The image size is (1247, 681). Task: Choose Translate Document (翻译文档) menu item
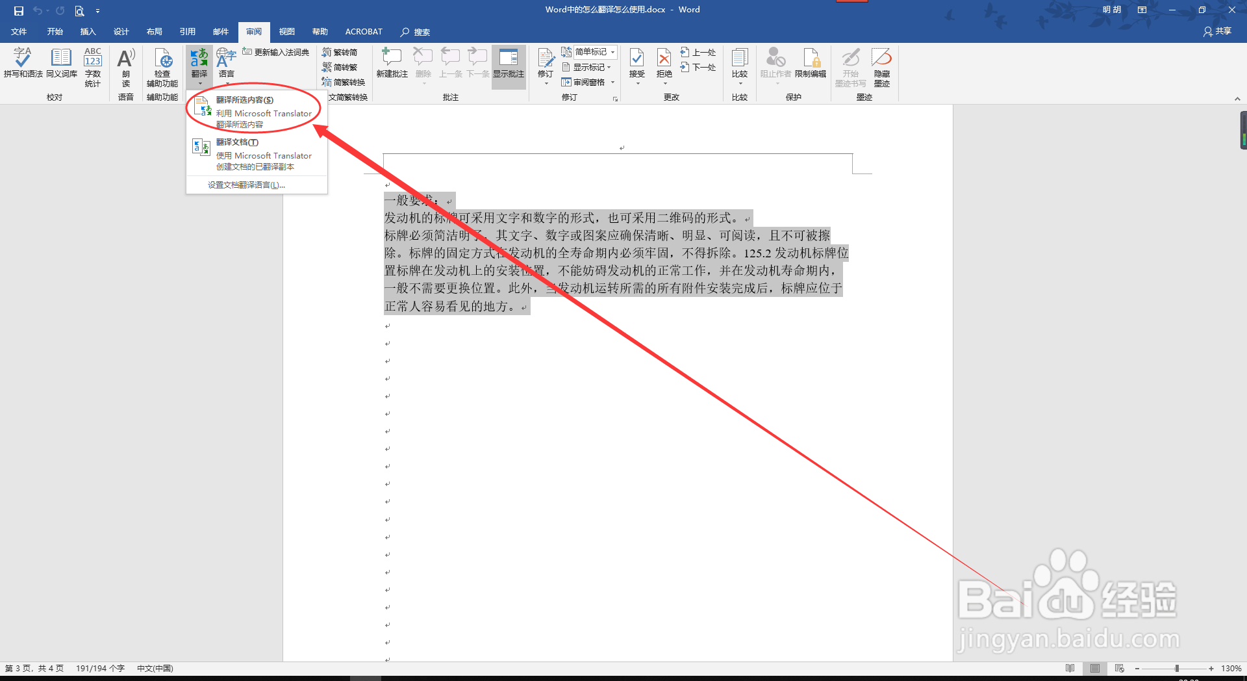[x=257, y=154]
